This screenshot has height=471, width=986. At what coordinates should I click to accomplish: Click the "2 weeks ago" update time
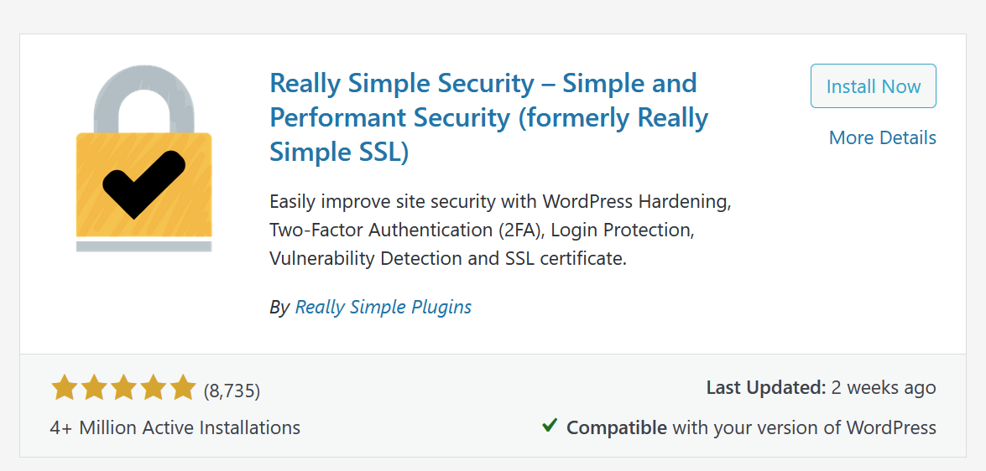tap(884, 388)
